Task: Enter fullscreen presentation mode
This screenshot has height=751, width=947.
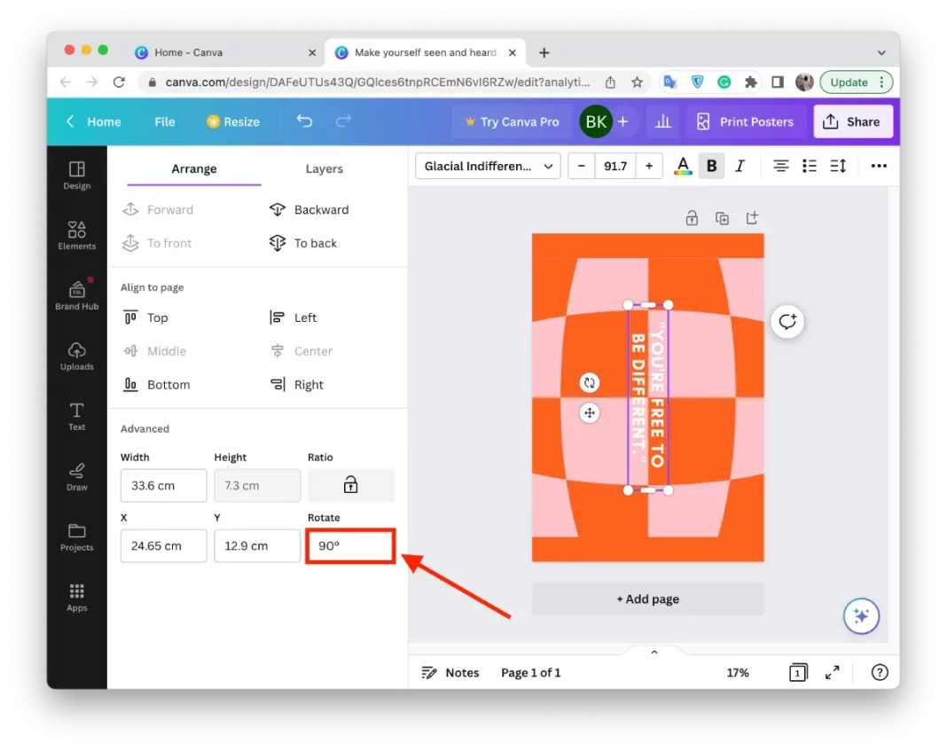Action: coord(833,672)
